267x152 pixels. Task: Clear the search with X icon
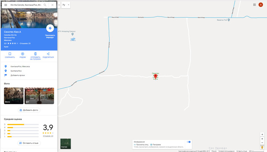point(53,5)
